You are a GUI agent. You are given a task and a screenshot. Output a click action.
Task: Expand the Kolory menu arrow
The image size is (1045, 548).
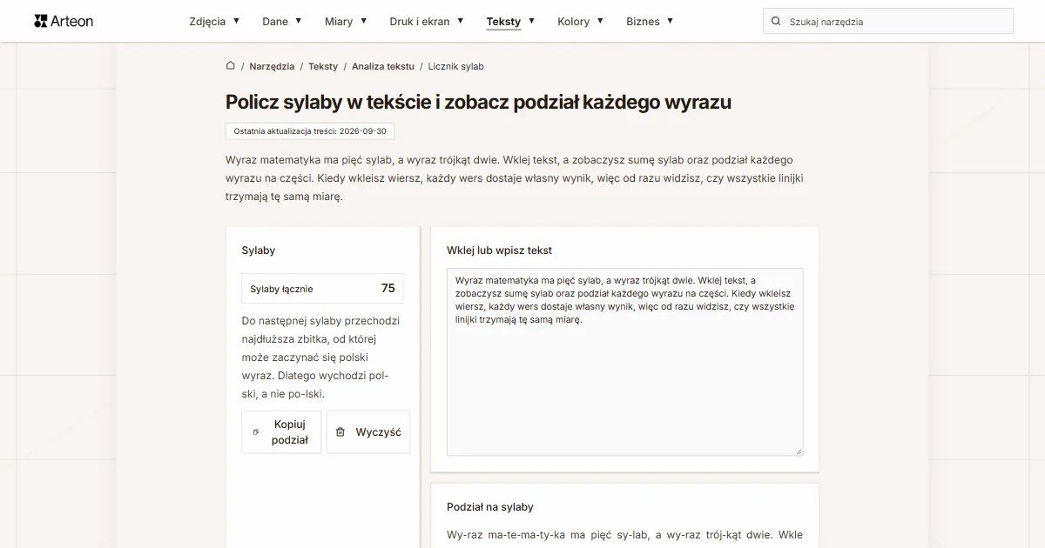[601, 20]
